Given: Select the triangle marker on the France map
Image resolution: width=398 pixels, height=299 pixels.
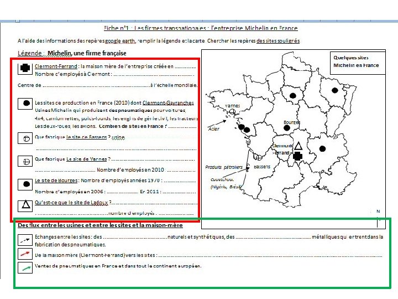Looking at the screenshot, I should click(298, 146).
